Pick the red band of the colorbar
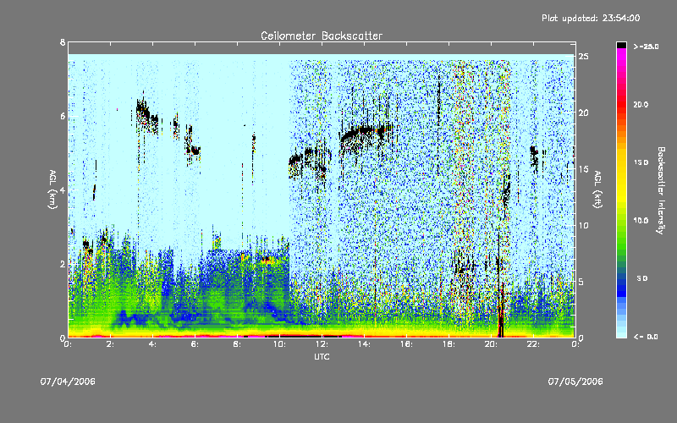677x423 pixels. (621, 103)
